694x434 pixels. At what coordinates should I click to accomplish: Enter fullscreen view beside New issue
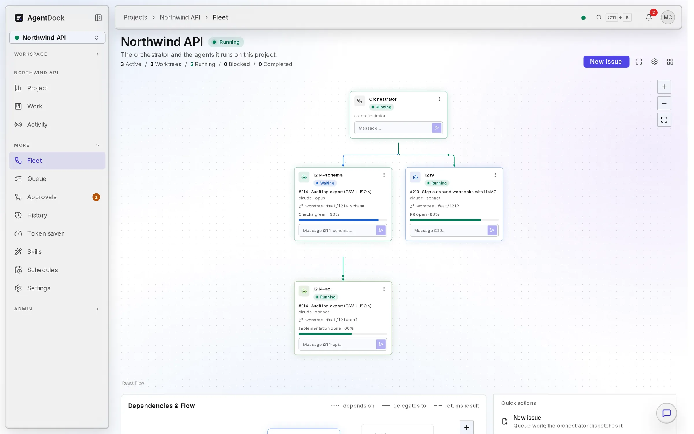pyautogui.click(x=639, y=62)
